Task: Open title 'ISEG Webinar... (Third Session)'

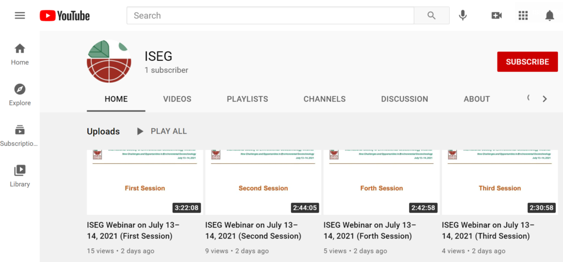Action: pos(488,231)
